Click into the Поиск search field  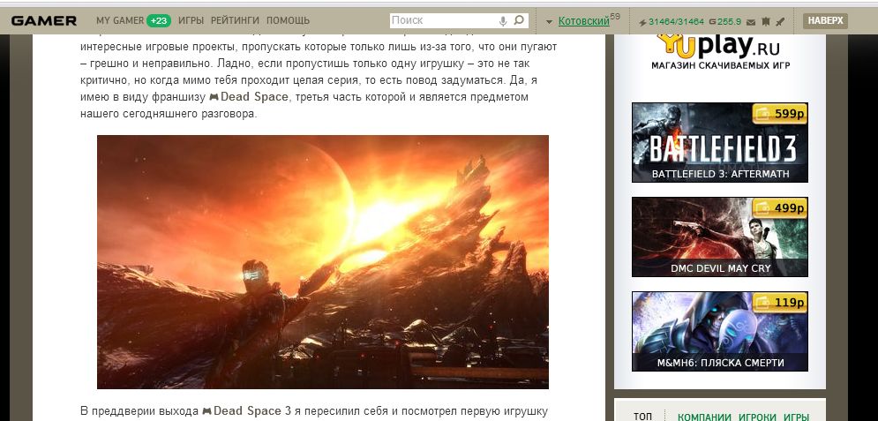pyautogui.click(x=443, y=20)
